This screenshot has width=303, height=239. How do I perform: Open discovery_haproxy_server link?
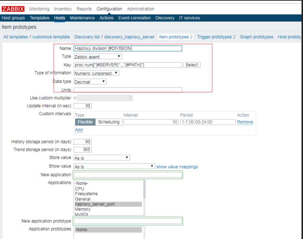(129, 37)
